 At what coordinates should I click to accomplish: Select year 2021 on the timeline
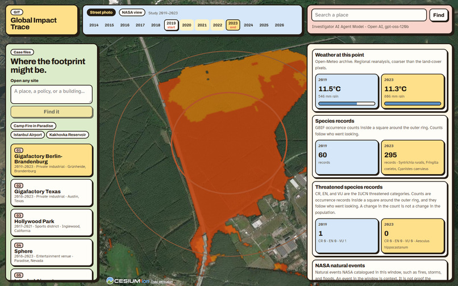click(x=202, y=25)
